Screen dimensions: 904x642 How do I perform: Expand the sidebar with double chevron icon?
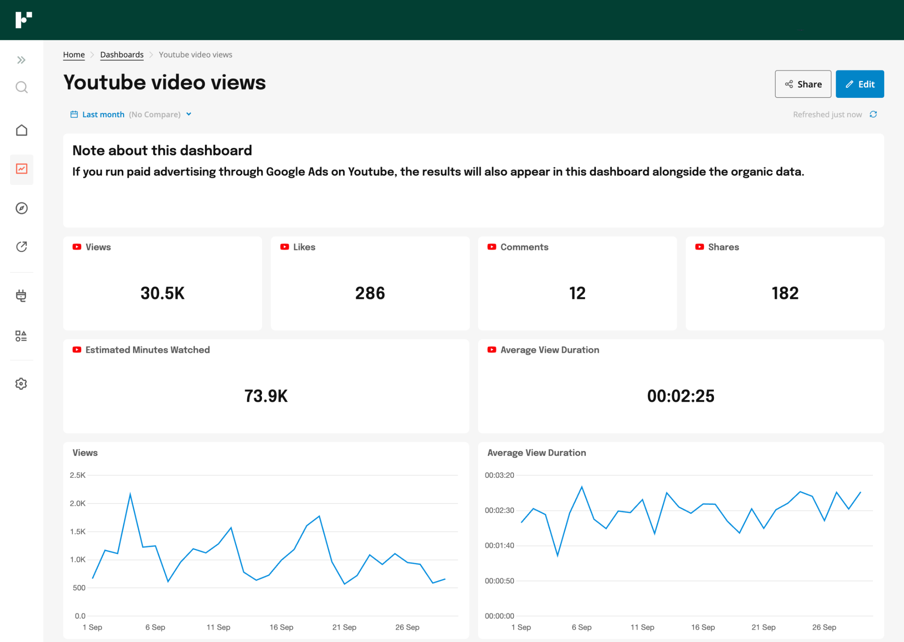21,60
